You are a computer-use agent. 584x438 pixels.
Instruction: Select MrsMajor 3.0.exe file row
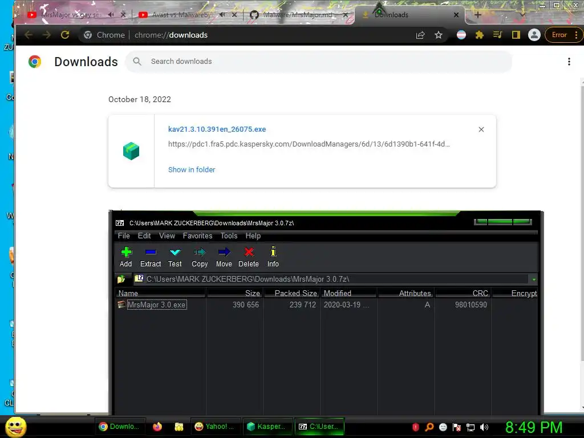[153, 305]
